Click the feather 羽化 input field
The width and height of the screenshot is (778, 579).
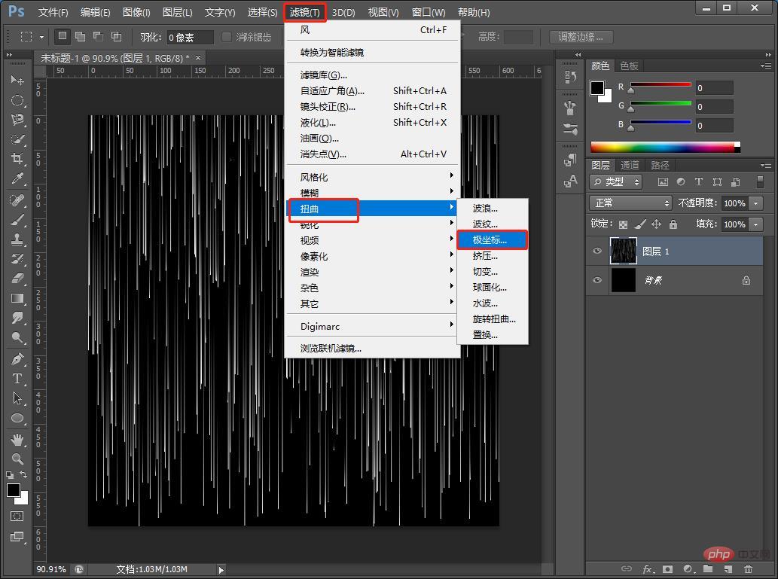[x=190, y=37]
